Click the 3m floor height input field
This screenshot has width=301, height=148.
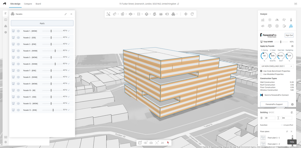point(286,118)
